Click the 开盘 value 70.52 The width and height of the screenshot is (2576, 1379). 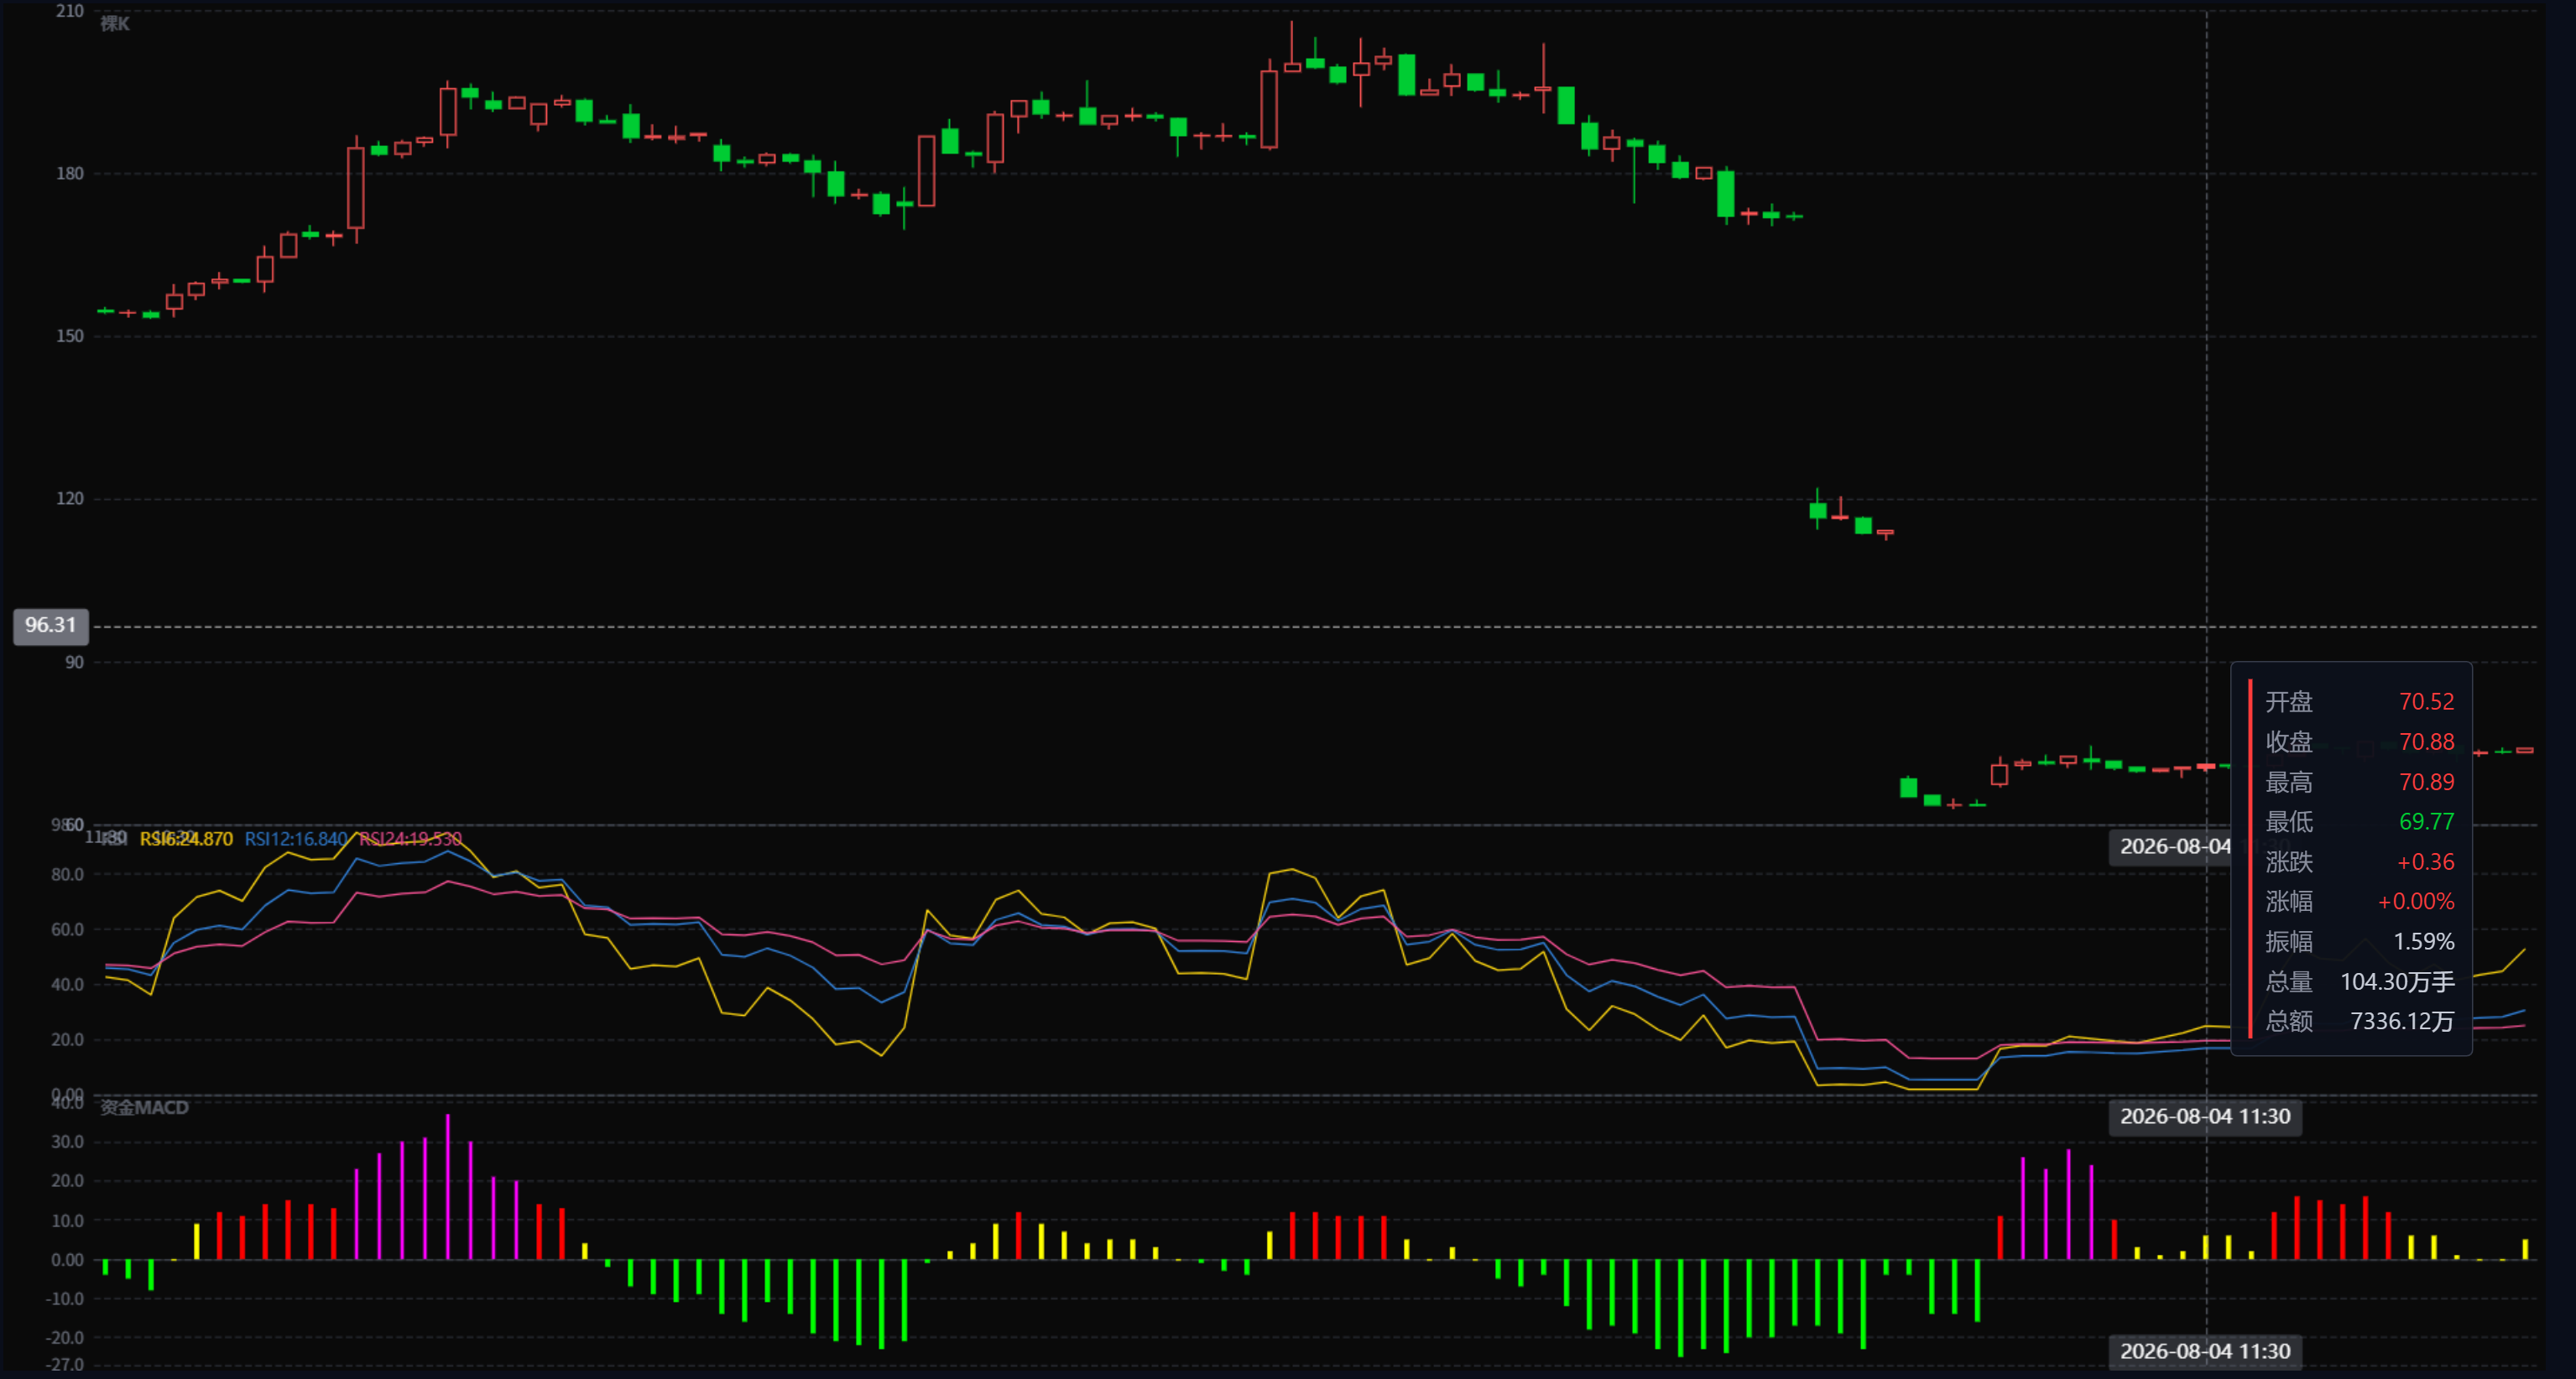click(2426, 702)
